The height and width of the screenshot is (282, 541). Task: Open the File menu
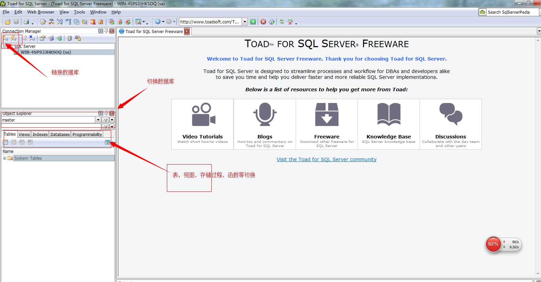pos(6,12)
